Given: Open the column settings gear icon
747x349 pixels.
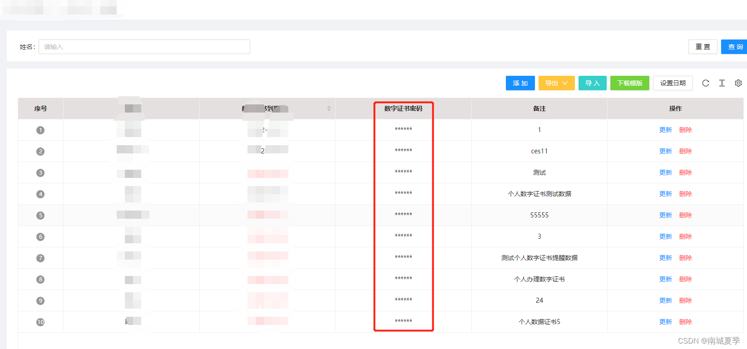Looking at the screenshot, I should pos(738,83).
